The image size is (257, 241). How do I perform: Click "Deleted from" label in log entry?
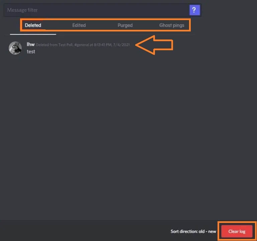[x=47, y=45]
